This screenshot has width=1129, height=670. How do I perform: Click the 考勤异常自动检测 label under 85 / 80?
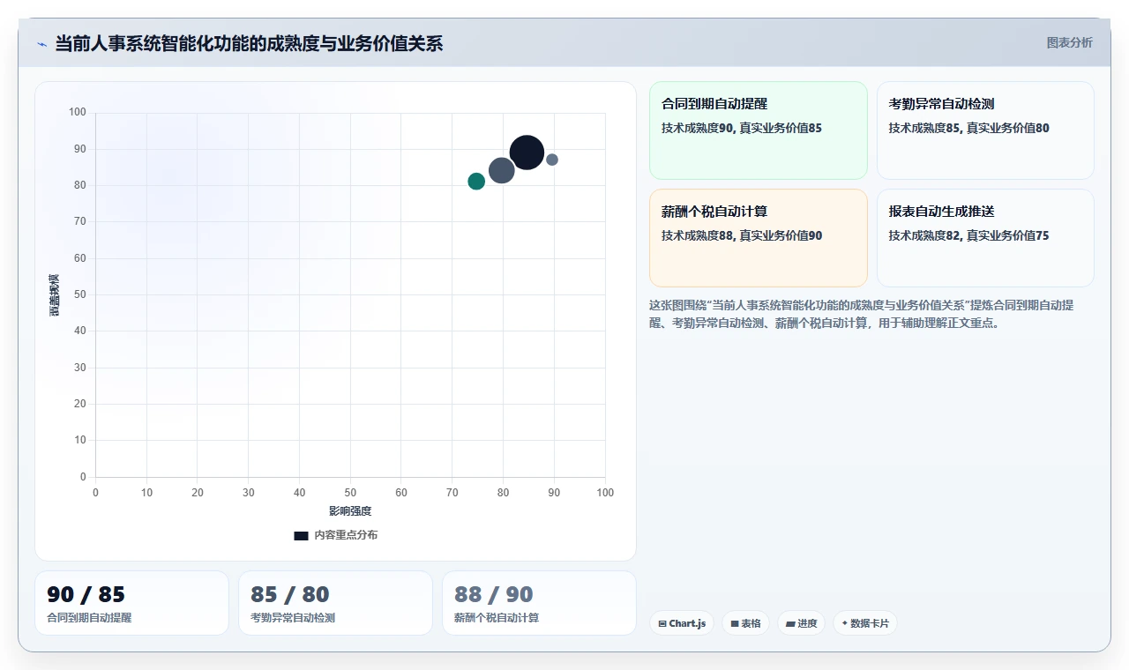(293, 618)
